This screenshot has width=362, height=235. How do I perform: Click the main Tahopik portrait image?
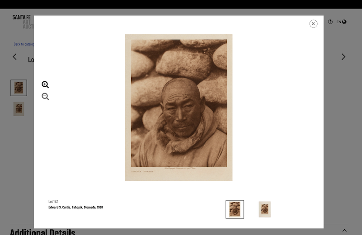(x=179, y=108)
